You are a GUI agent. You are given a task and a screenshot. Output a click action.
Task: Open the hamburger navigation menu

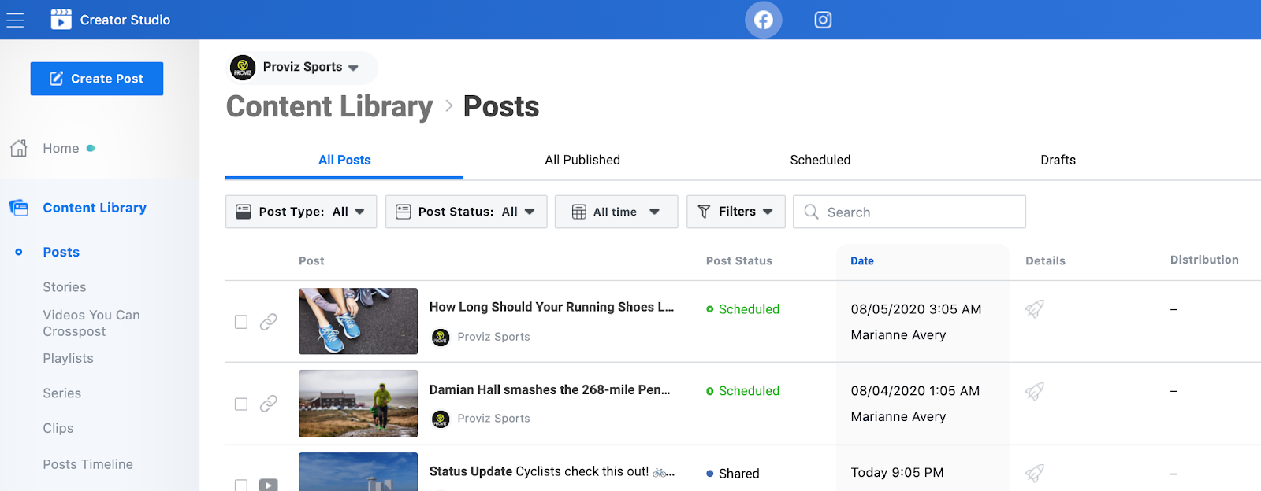[15, 20]
